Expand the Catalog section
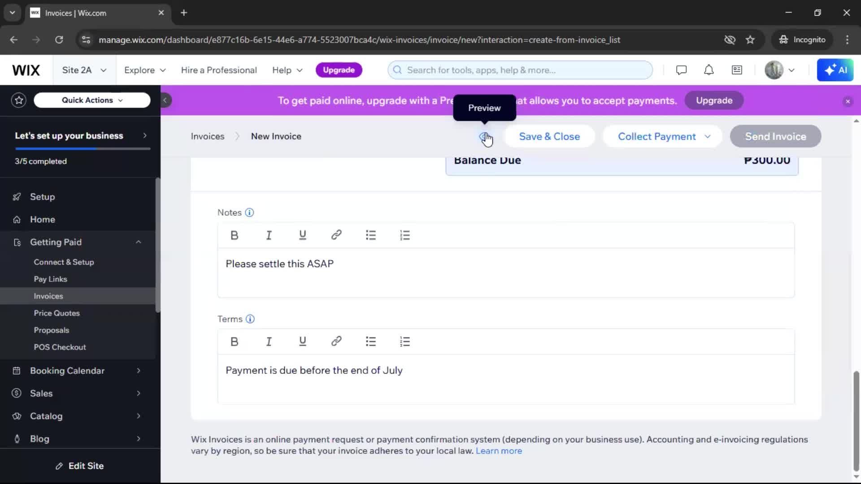Image resolution: width=861 pixels, height=484 pixels. click(138, 416)
